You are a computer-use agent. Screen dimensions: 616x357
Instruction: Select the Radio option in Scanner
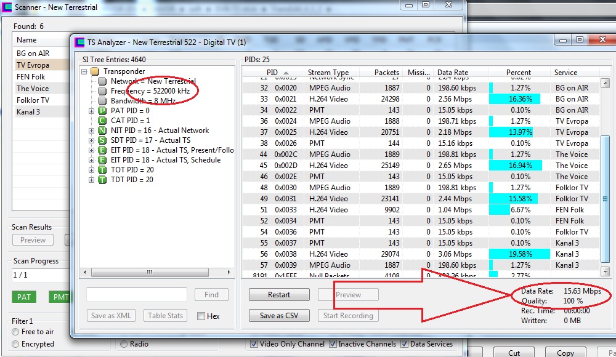(x=124, y=344)
